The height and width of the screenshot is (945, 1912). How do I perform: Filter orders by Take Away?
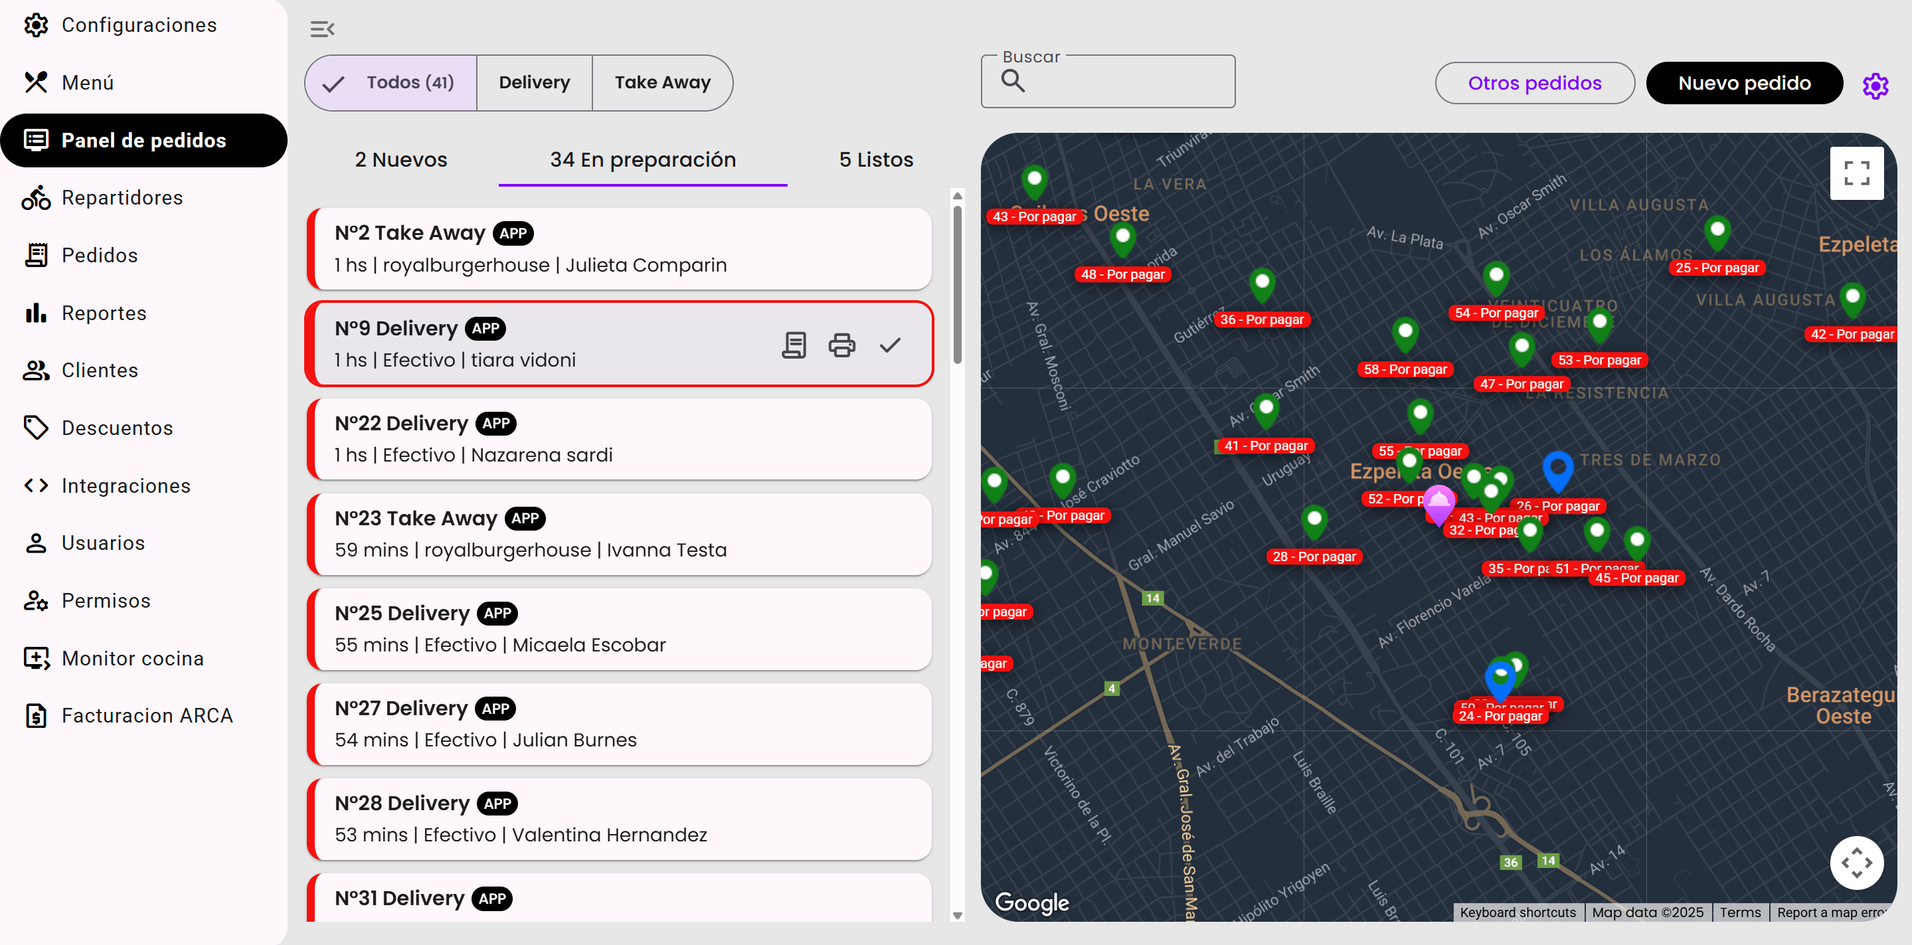(x=661, y=82)
